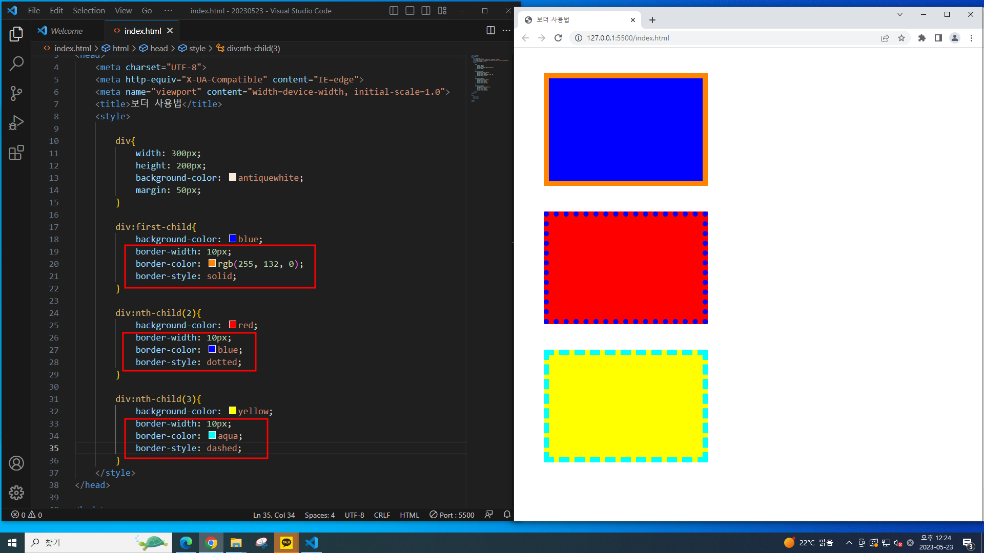Open the Selection menu
This screenshot has width=984, height=553.
pos(89,11)
